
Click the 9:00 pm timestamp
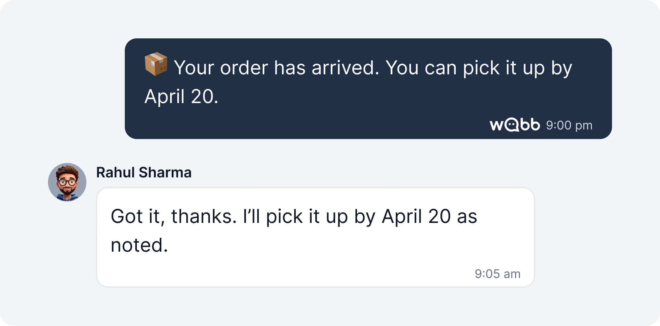click(569, 125)
